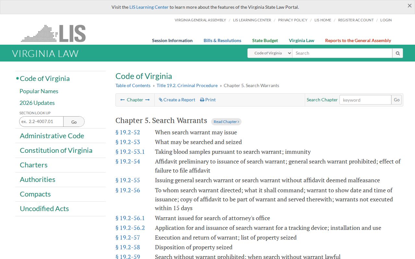Click Register Account link
The image size is (415, 259).
click(356, 20)
